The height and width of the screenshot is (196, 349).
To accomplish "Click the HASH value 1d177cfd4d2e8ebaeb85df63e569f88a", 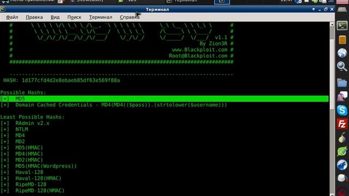I will [71, 80].
